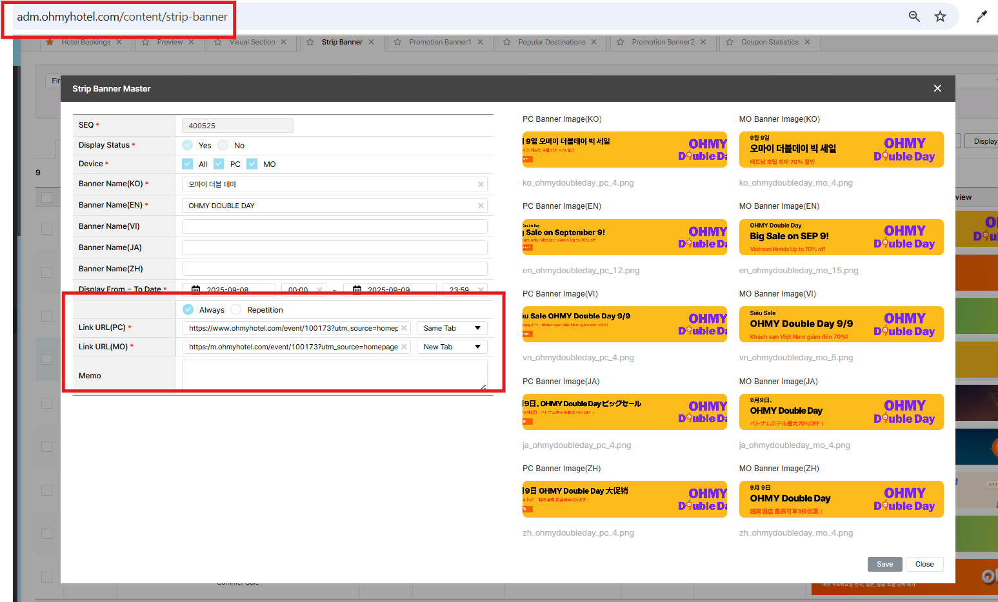Screen dimensions: 998x602
Task: Toggle the MO device checkbox
Action: [x=252, y=164]
